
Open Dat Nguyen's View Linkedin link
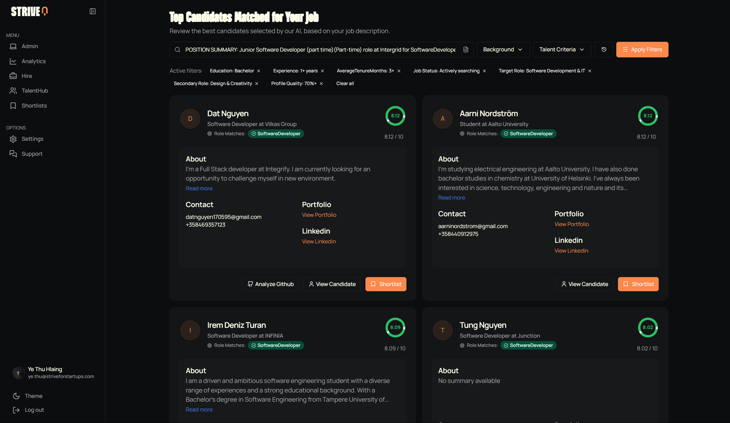click(x=319, y=242)
